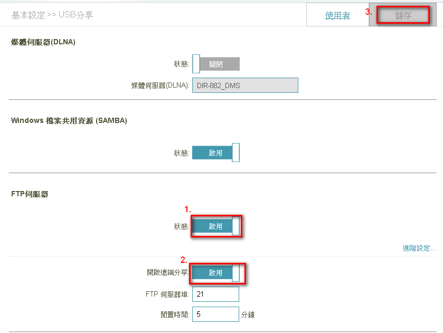Click the FTP 伺服器埠 port field
443x333 pixels.
(x=215, y=294)
